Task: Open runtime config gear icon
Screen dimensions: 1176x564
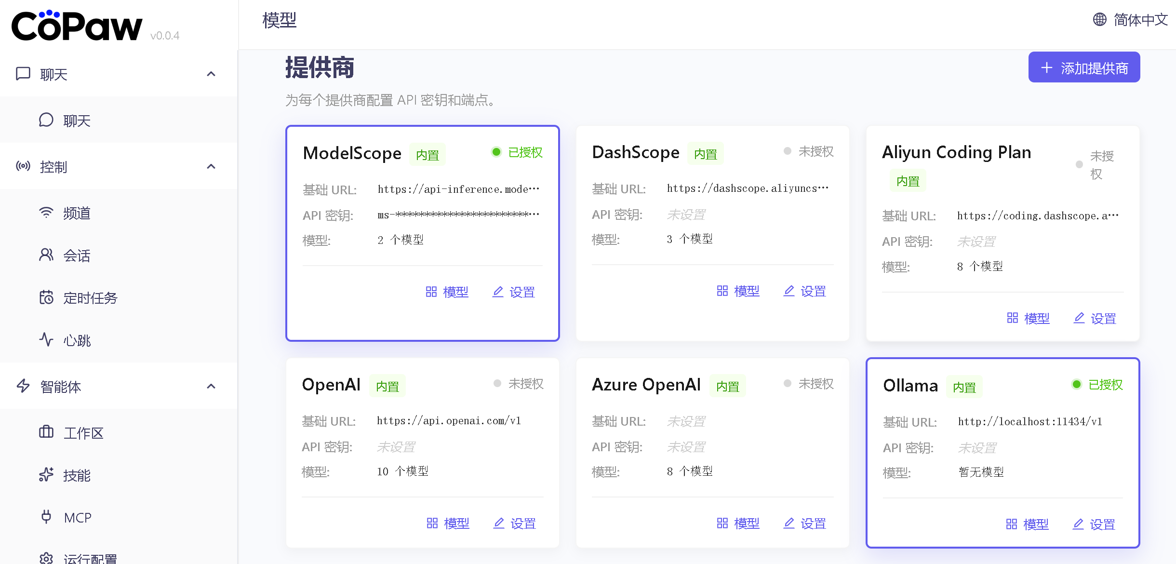Action: coord(46,558)
